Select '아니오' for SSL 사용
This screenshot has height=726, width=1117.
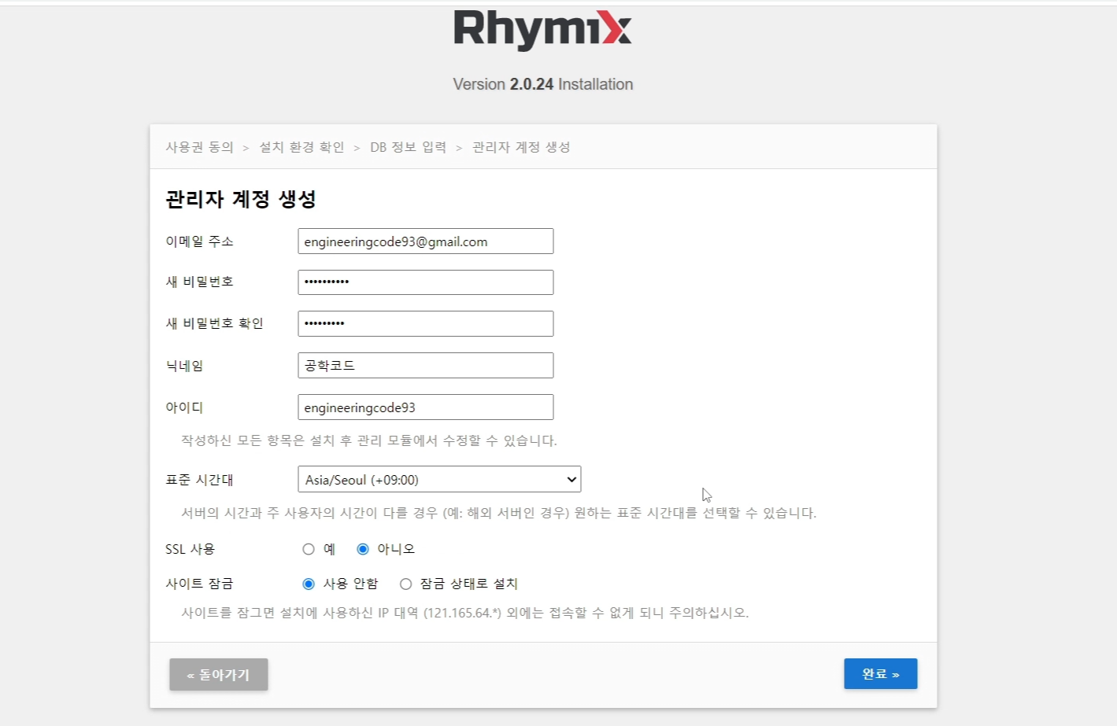pos(363,549)
